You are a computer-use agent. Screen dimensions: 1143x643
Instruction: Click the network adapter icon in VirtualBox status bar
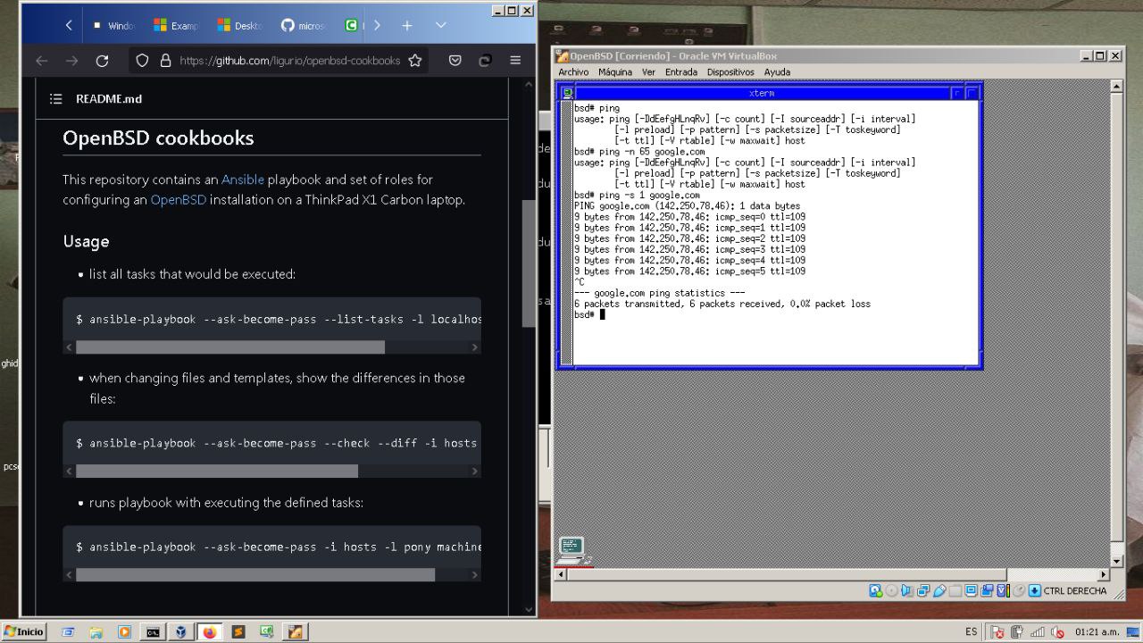[x=924, y=590]
